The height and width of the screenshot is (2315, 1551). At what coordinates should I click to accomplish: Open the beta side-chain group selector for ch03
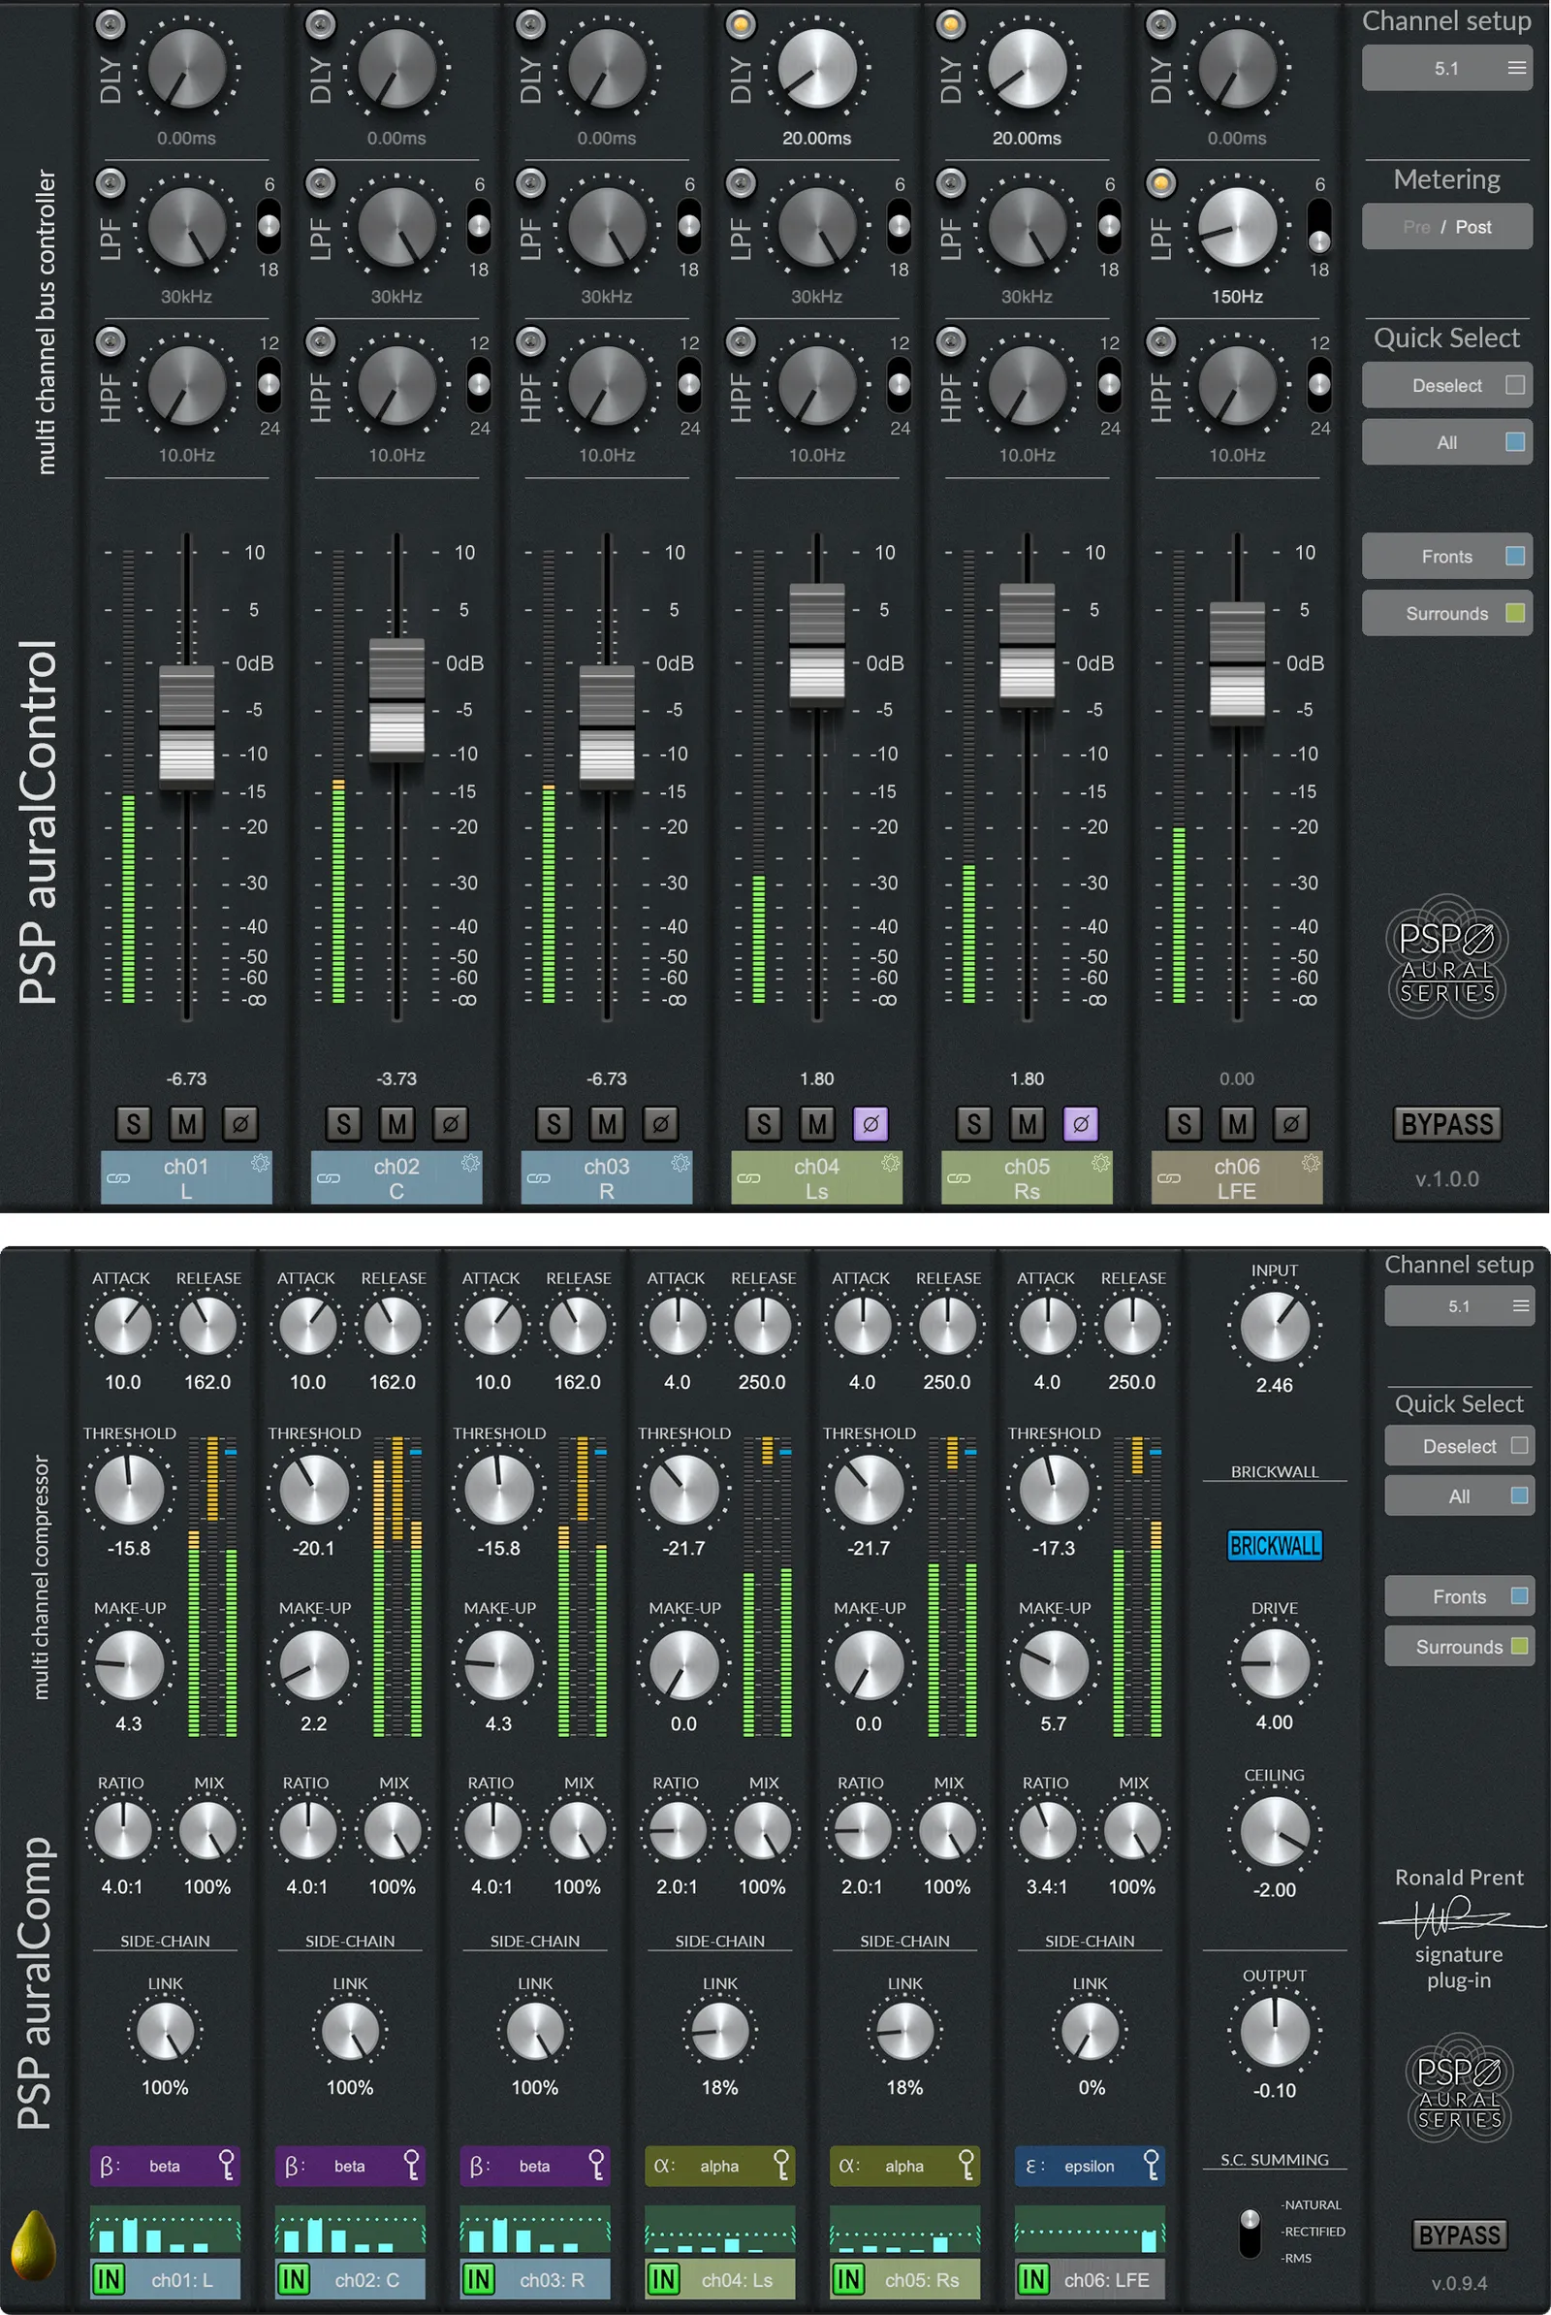pyautogui.click(x=535, y=2166)
